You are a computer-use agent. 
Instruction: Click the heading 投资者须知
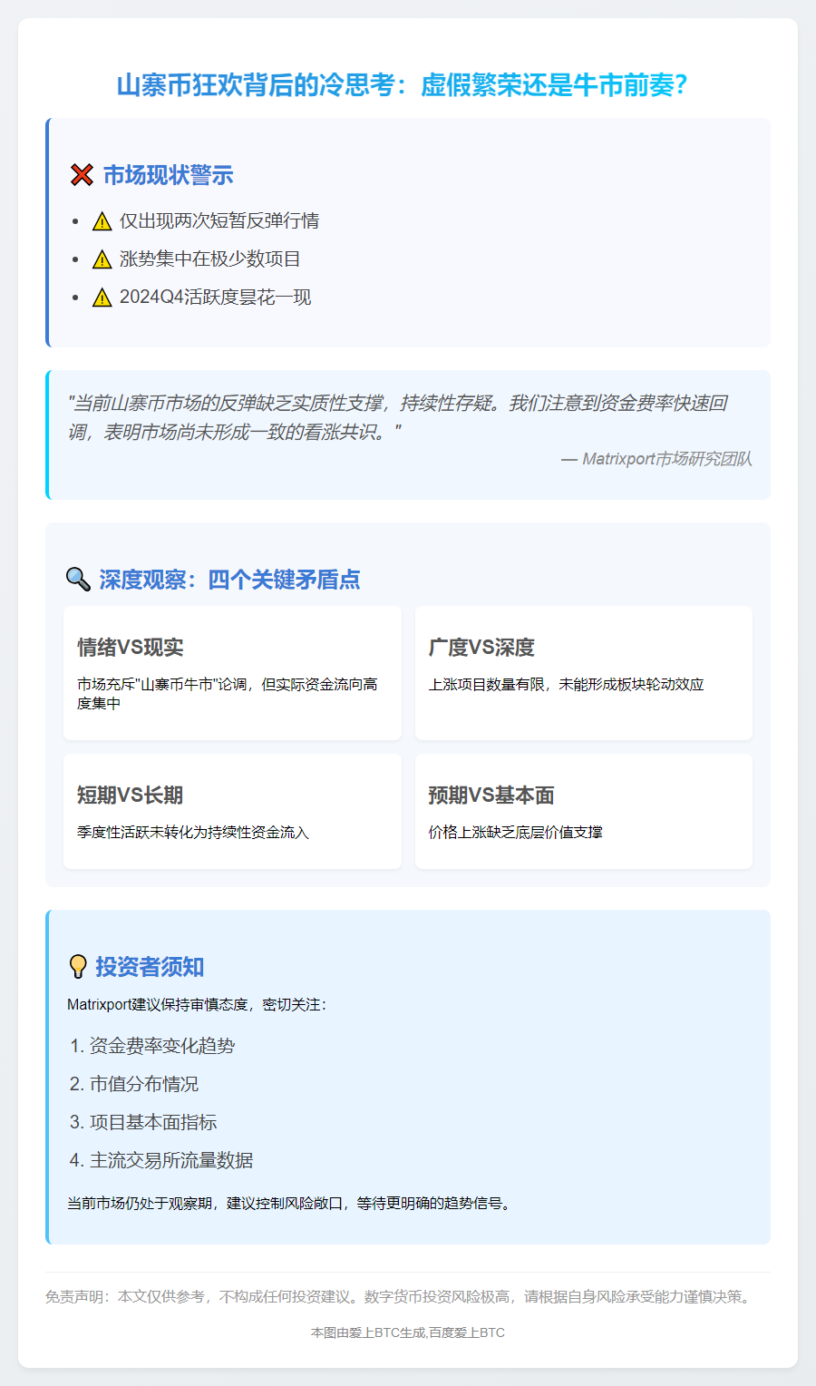tap(150, 967)
